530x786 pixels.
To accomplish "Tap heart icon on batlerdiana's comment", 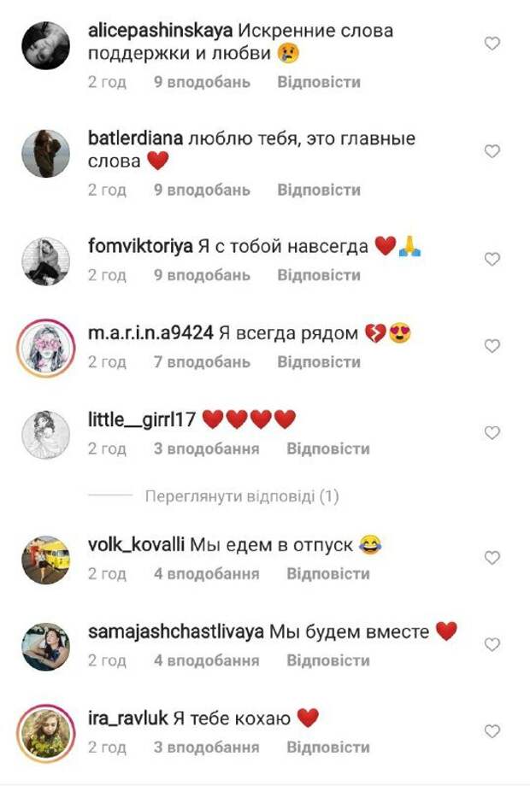I will tap(492, 151).
